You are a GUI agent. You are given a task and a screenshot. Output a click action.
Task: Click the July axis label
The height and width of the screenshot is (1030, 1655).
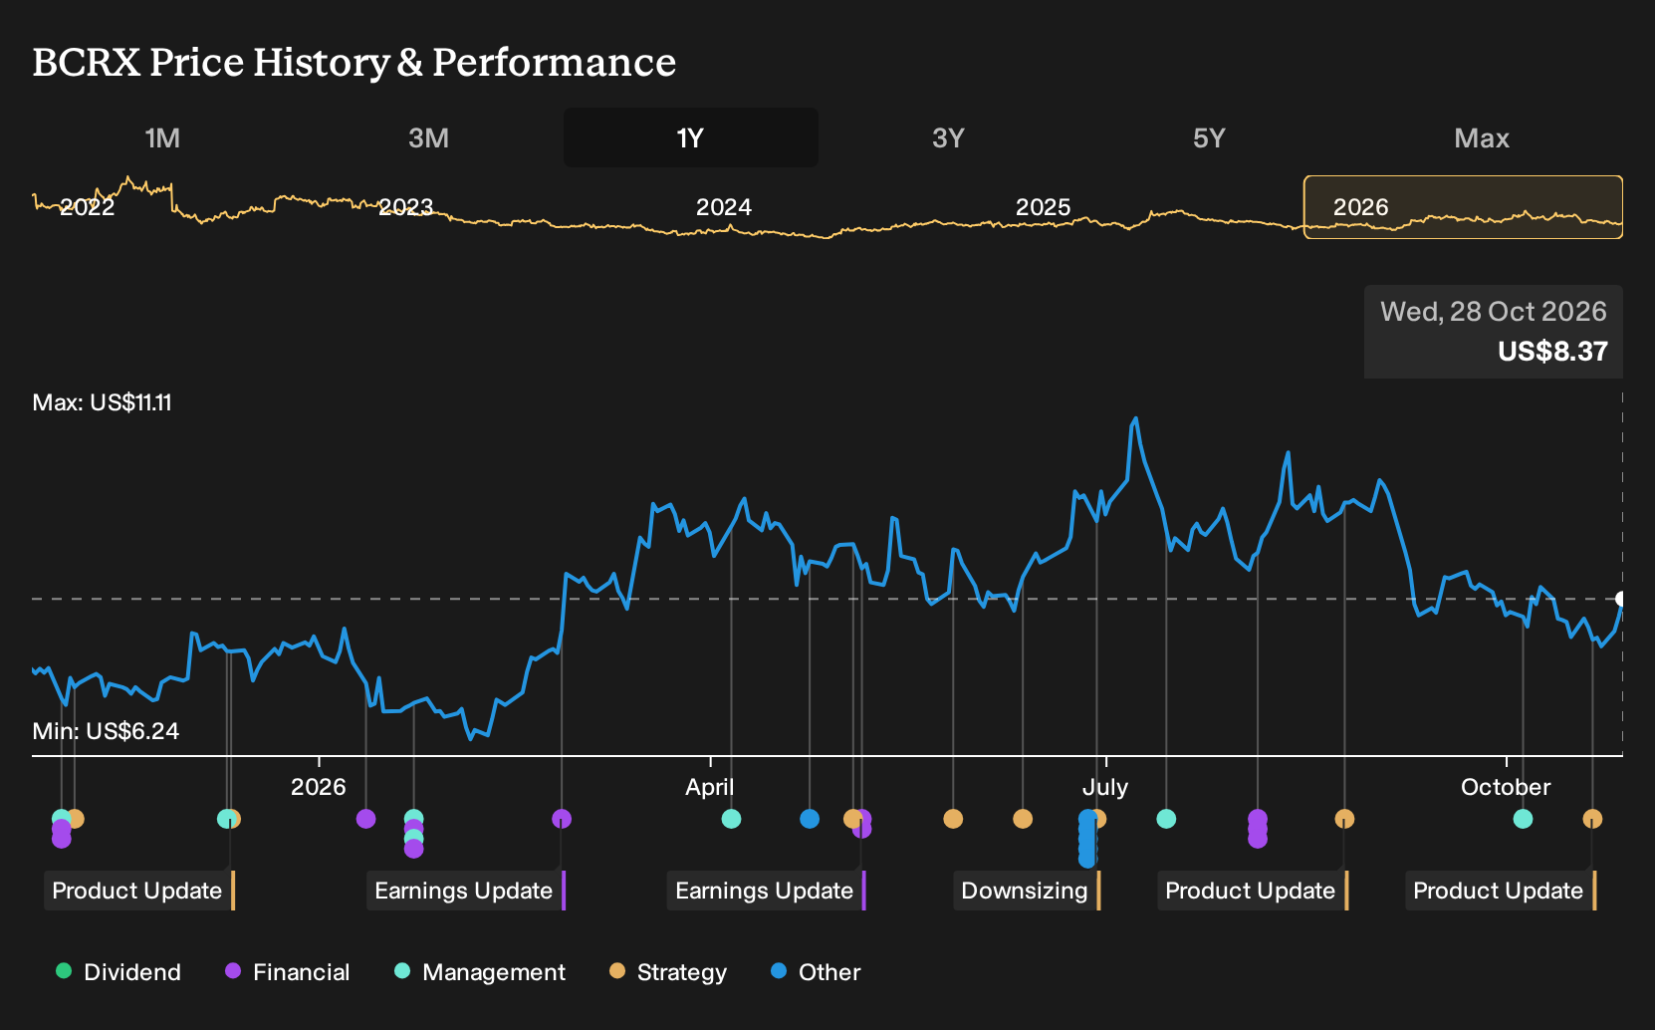coord(1105,787)
